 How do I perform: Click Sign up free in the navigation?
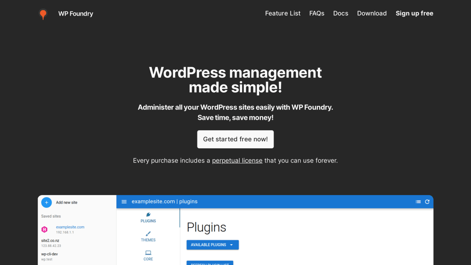point(414,13)
